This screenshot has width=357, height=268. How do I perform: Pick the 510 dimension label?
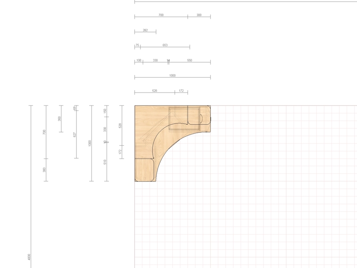tap(105, 162)
